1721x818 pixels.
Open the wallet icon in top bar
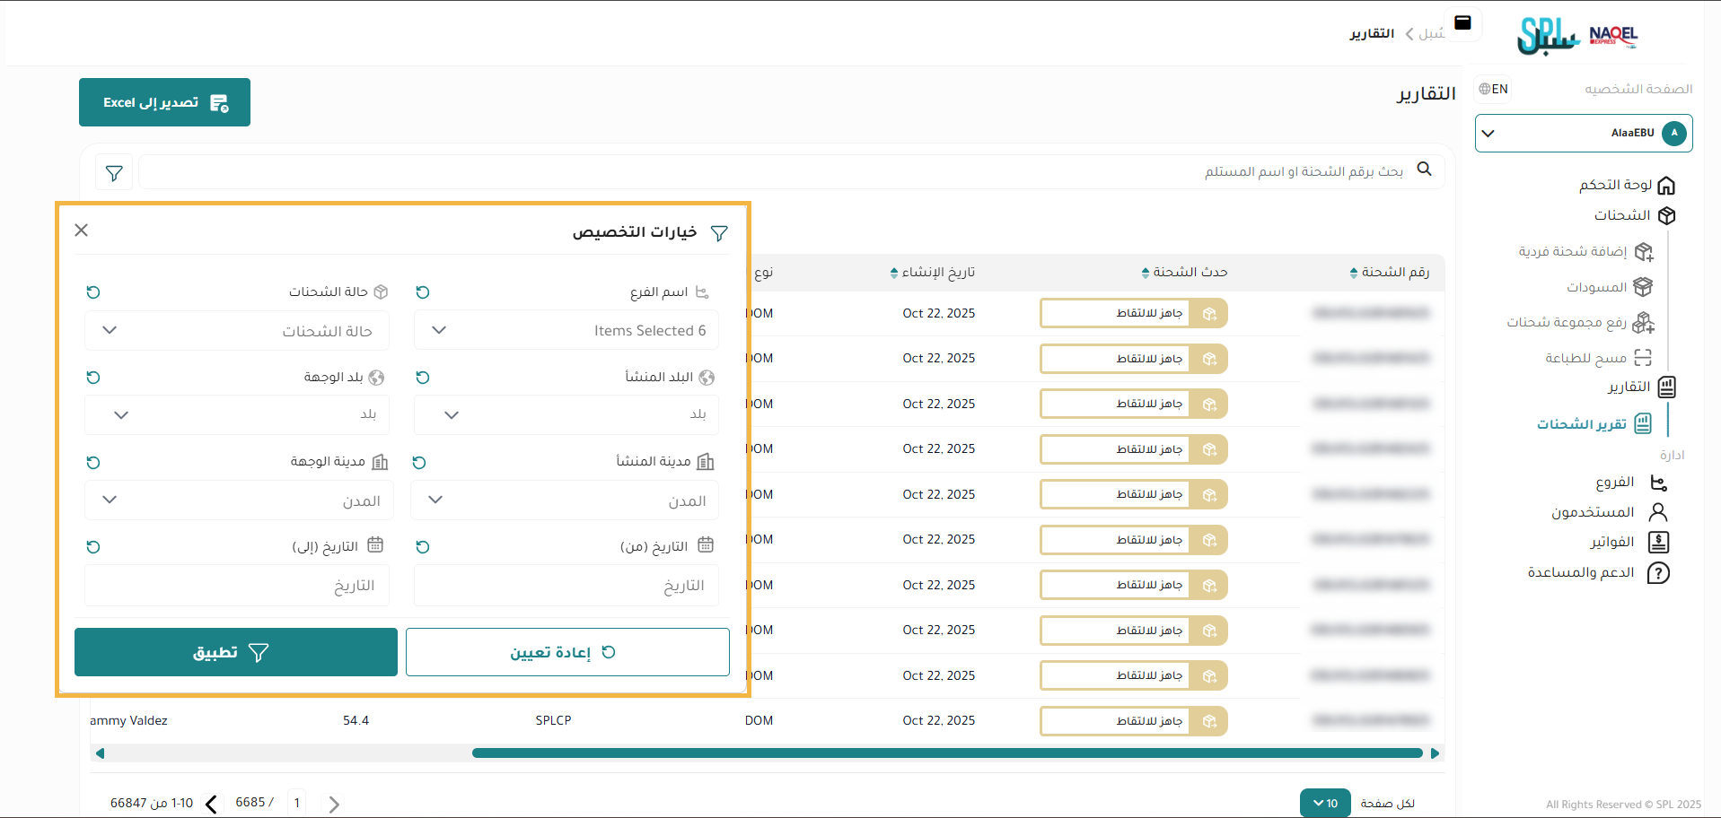[1462, 23]
